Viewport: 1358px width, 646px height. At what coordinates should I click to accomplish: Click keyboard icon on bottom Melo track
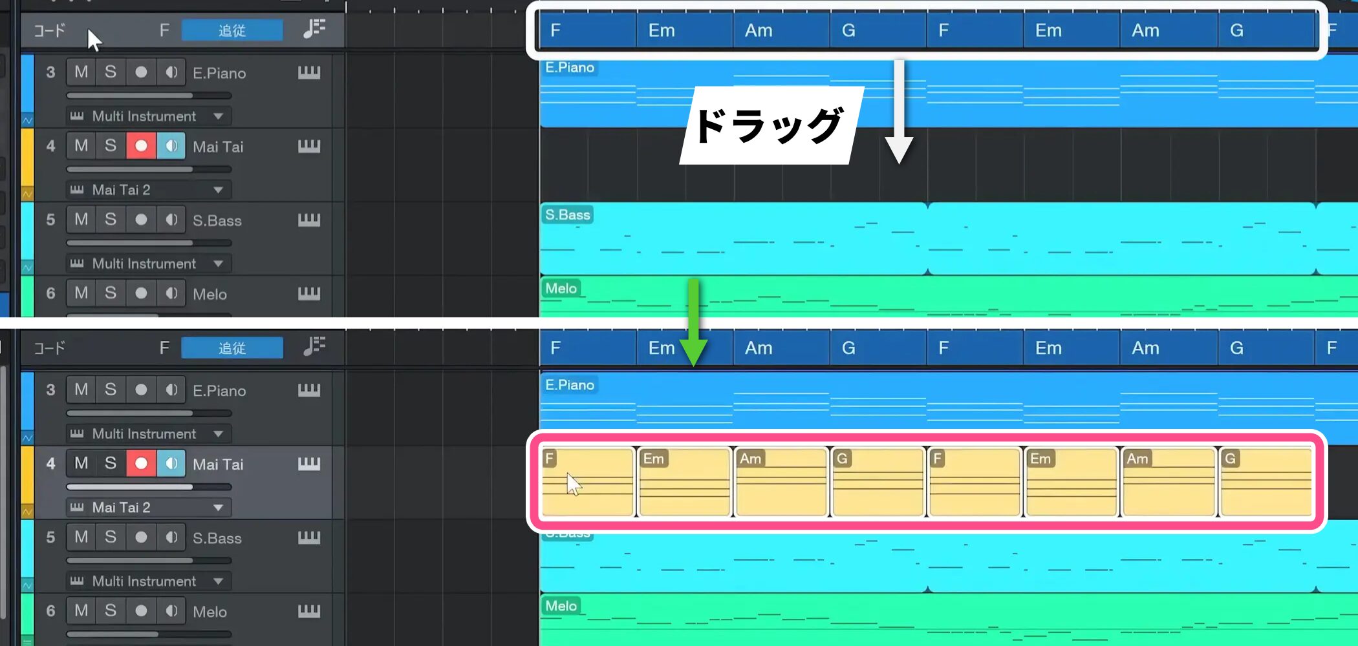pos(308,610)
